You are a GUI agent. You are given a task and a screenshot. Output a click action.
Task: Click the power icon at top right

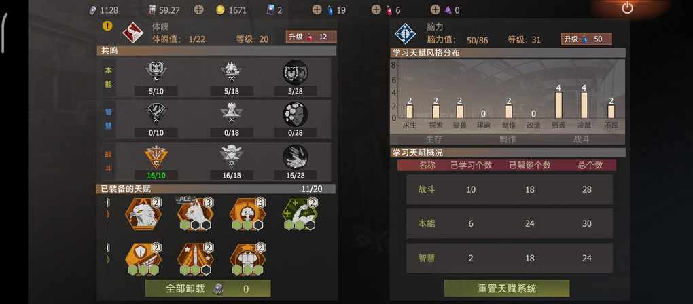[x=627, y=8]
